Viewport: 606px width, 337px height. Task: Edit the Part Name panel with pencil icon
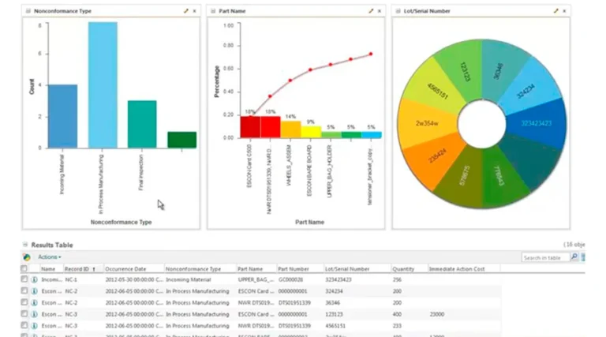[371, 11]
